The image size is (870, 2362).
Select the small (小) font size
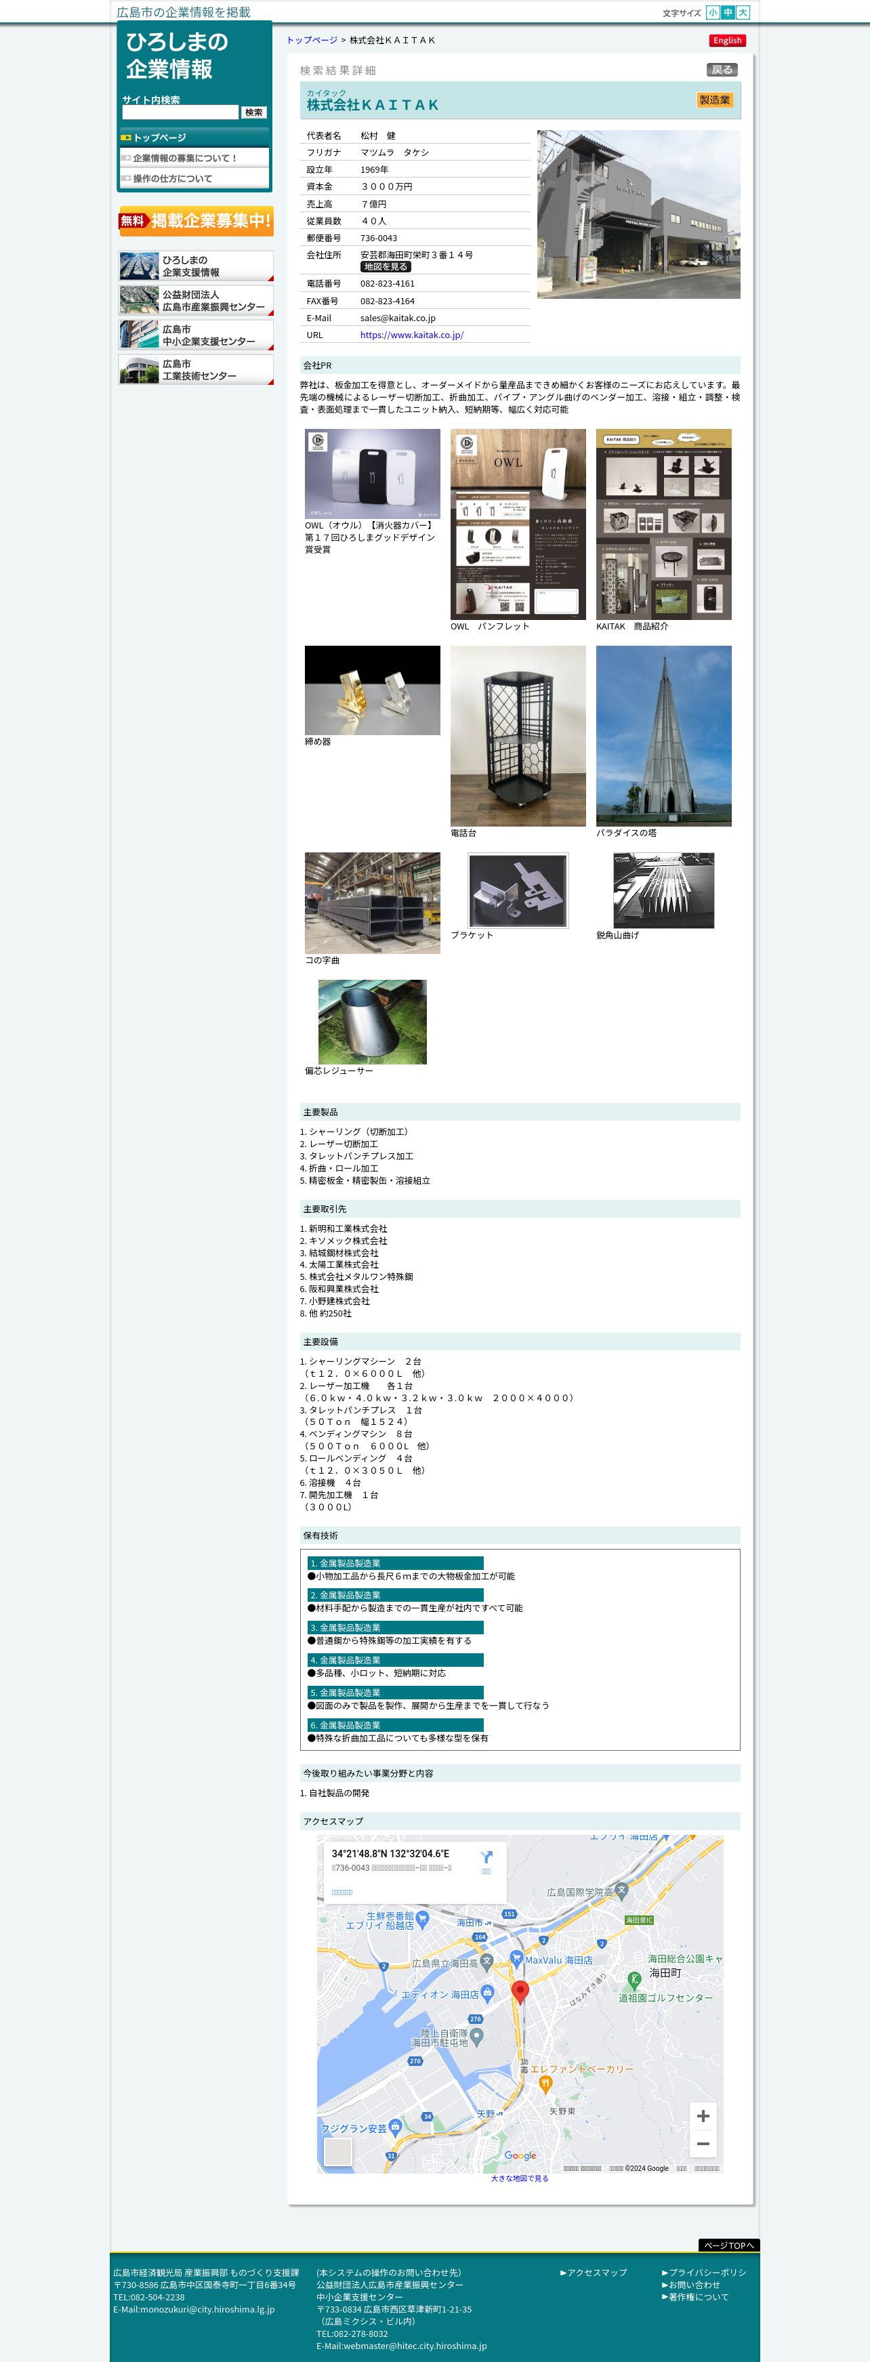pyautogui.click(x=712, y=13)
